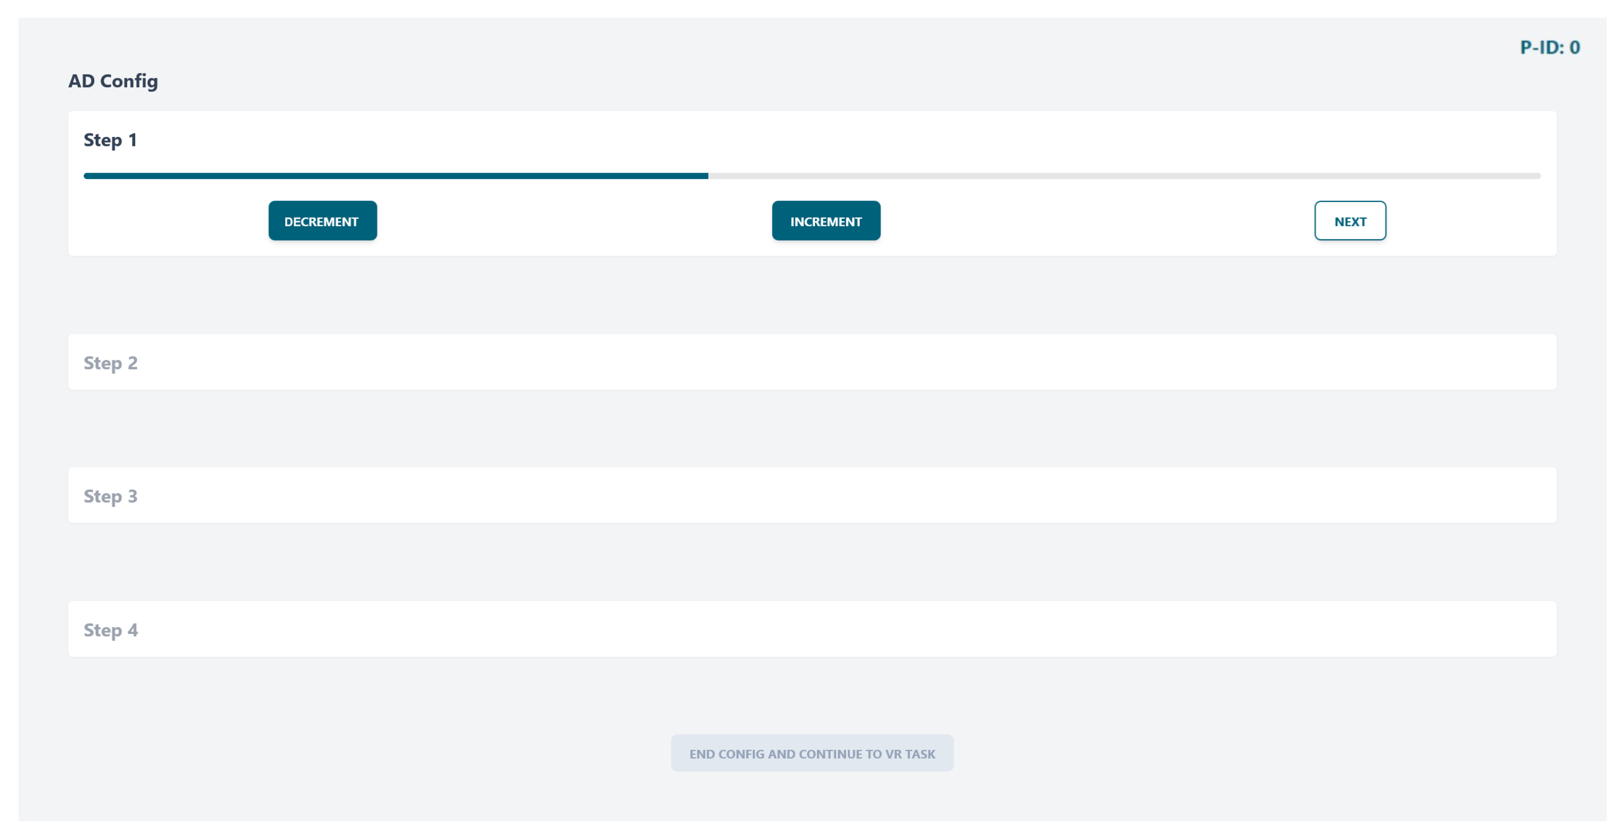This screenshot has height=836, width=1624.
Task: Click the Step 1 heading
Action: coord(110,140)
